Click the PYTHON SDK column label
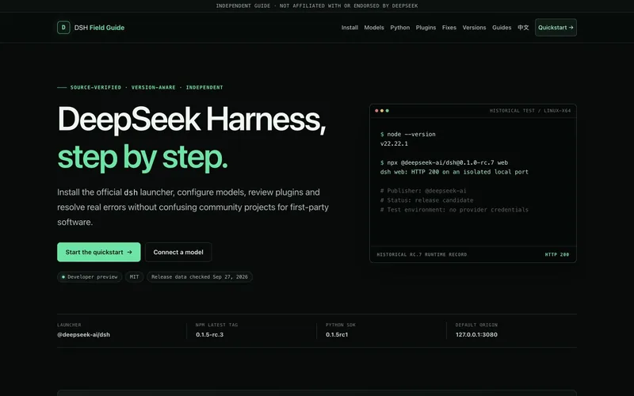The image size is (634, 396). pos(341,325)
